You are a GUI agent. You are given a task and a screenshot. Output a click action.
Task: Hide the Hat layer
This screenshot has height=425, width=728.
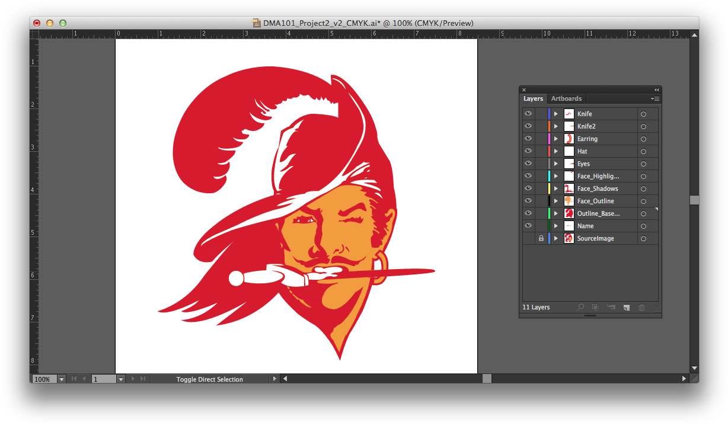click(x=528, y=151)
